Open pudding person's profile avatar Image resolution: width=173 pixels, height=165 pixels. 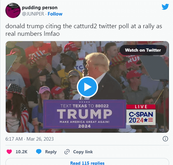(13, 10)
